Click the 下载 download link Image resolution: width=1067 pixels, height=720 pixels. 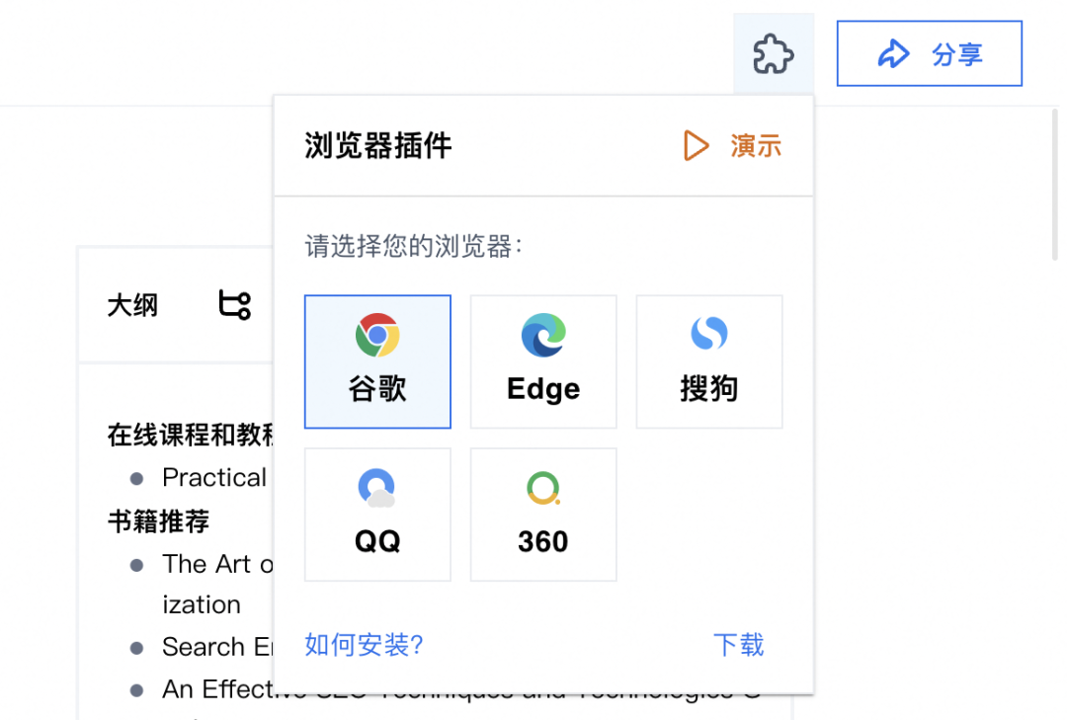point(738,645)
